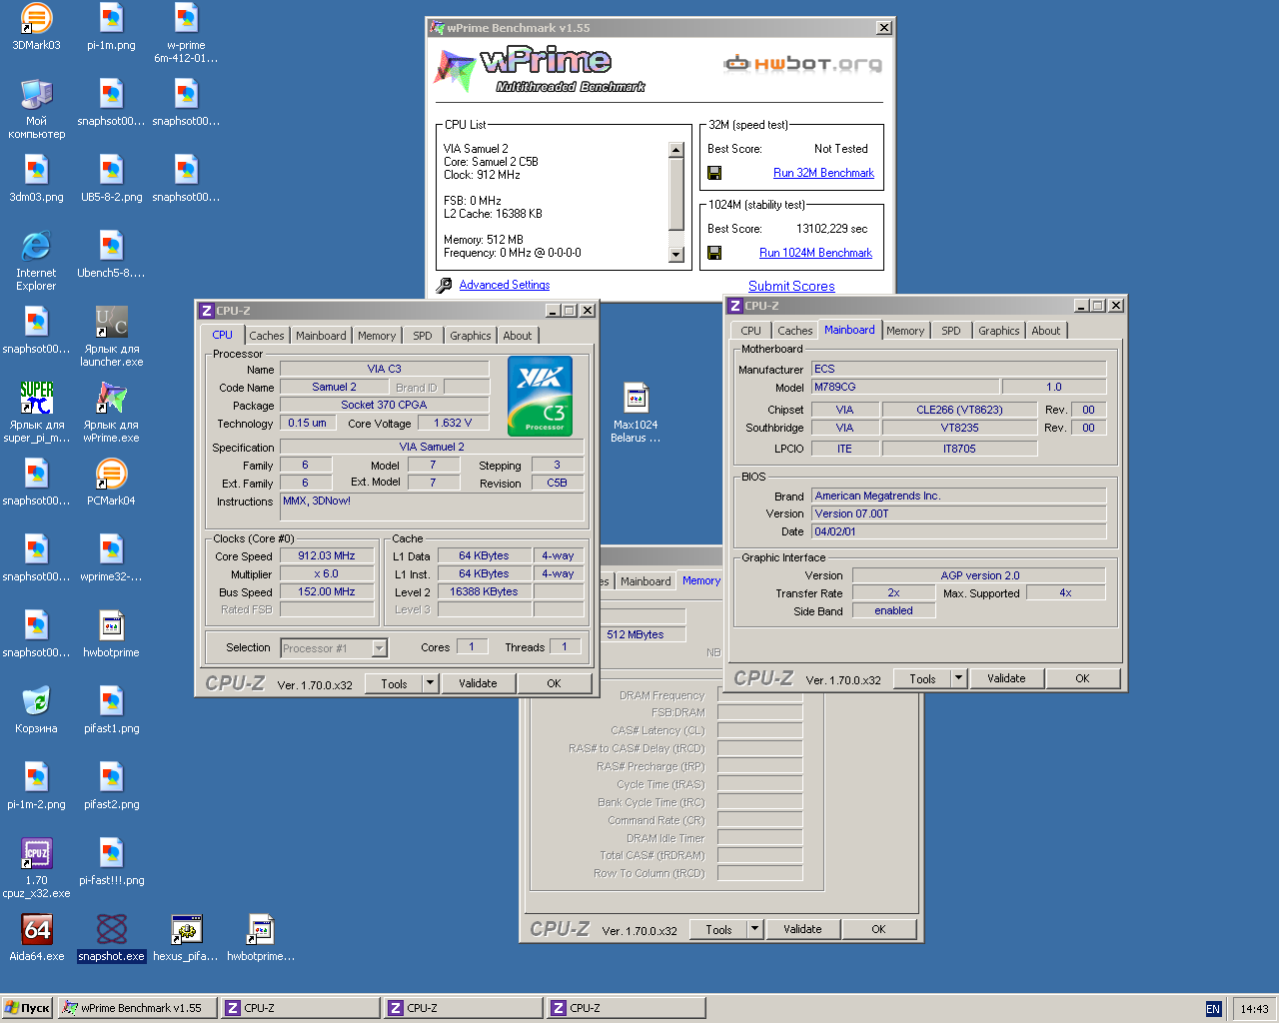Click the 14:43 clock in system tray
This screenshot has height=1023, width=1279.
click(1254, 1009)
